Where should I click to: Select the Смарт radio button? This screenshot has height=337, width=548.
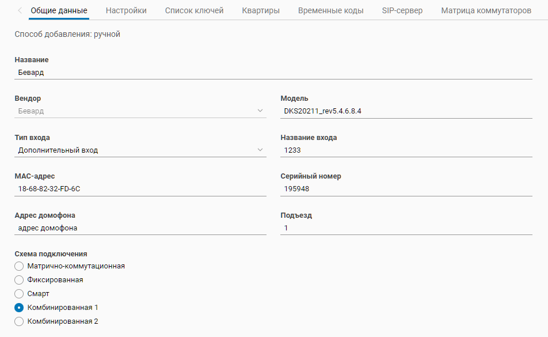pyautogui.click(x=19, y=294)
